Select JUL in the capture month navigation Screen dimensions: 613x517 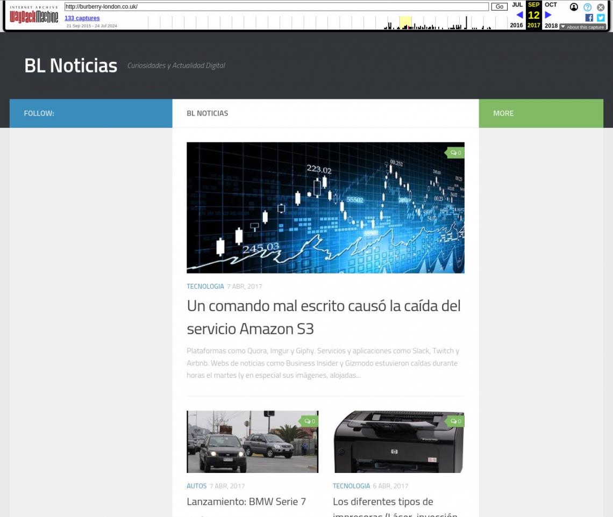pos(517,5)
